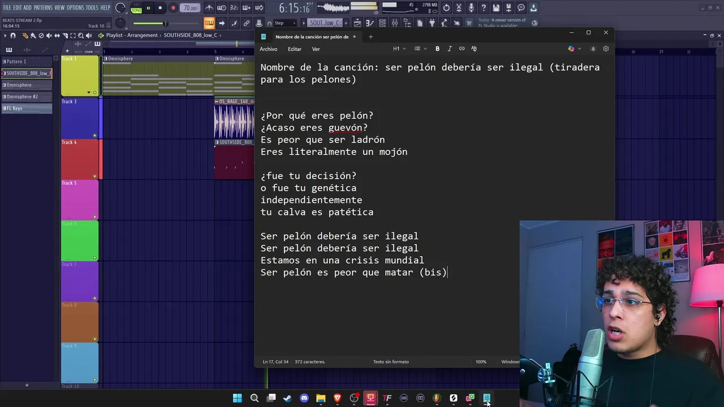
Task: Toggle typing keyboard to piano button
Action: point(209,23)
